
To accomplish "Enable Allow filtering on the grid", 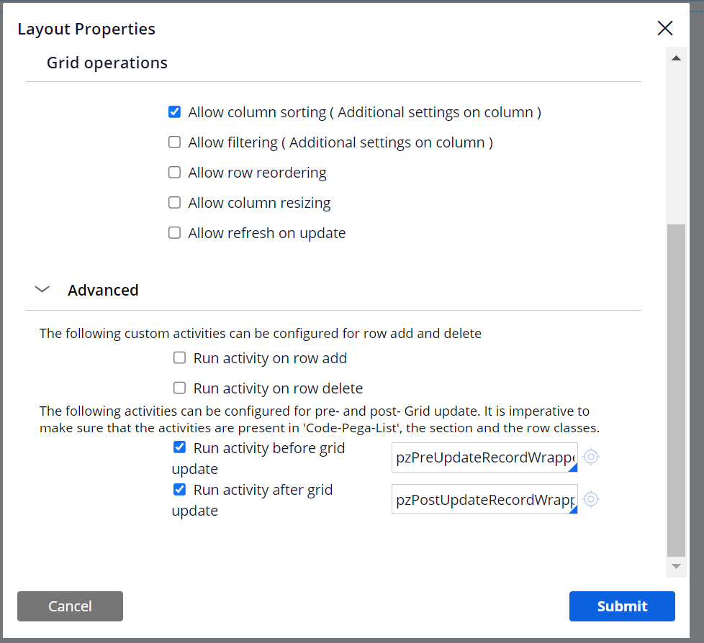I will tap(174, 142).
